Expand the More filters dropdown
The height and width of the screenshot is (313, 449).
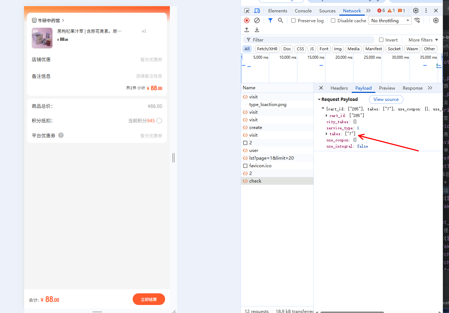[x=423, y=40]
